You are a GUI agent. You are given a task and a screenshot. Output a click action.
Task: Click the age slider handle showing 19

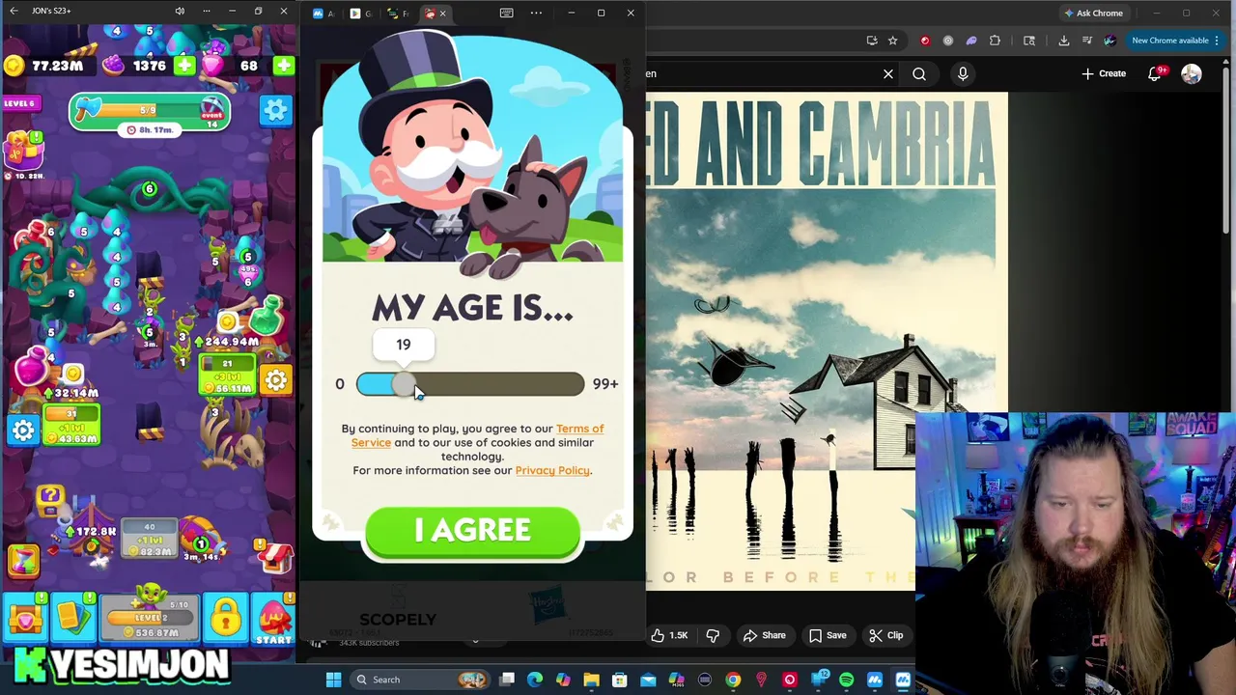tap(404, 384)
